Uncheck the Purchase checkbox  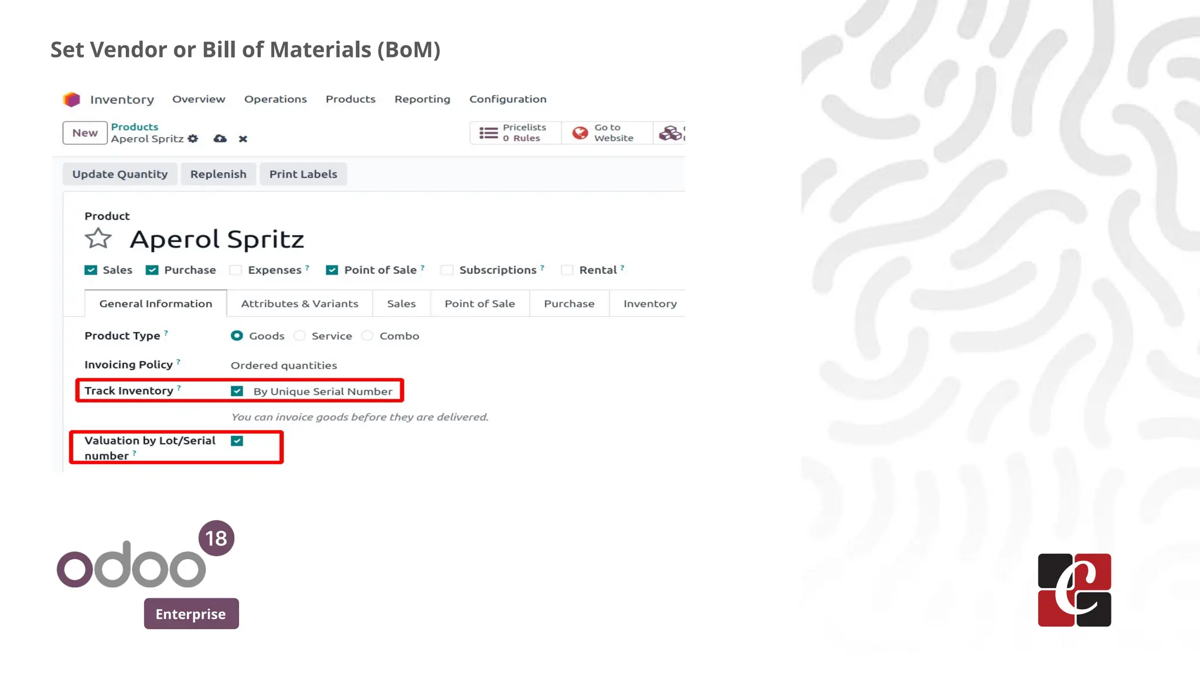click(x=152, y=270)
